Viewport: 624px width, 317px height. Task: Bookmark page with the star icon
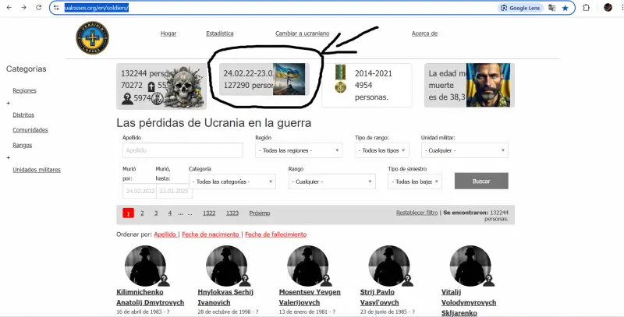(565, 7)
